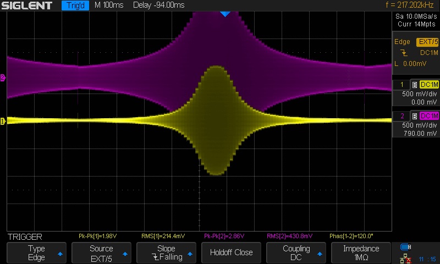Click the EXT/5 trigger source badge
This screenshot has height=264, width=440.
tap(427, 42)
